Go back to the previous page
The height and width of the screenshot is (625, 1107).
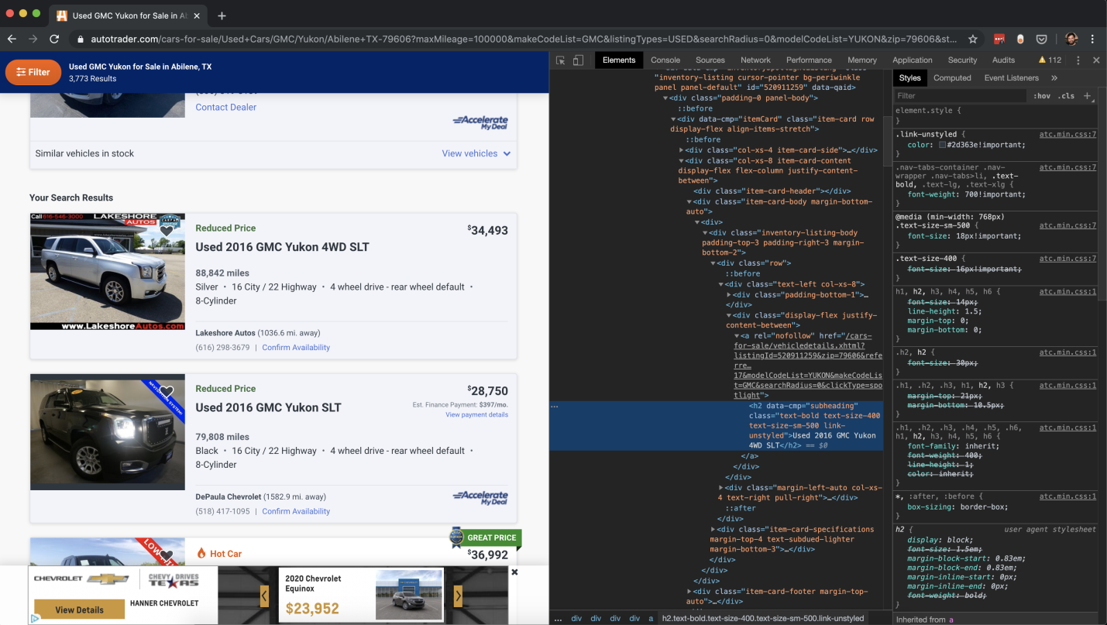point(12,39)
